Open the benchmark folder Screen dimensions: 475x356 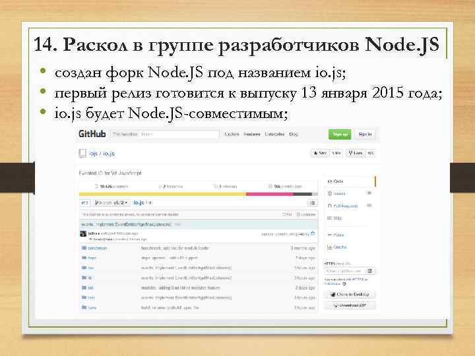[x=97, y=248]
